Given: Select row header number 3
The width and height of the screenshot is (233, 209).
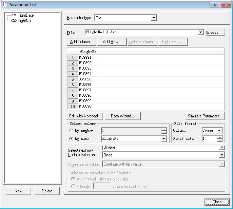Looking at the screenshot, I should 73,69.
